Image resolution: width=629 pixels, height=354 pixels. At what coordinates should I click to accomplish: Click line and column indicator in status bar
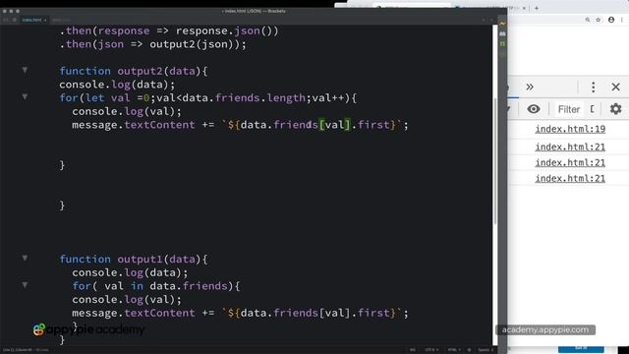click(17, 350)
